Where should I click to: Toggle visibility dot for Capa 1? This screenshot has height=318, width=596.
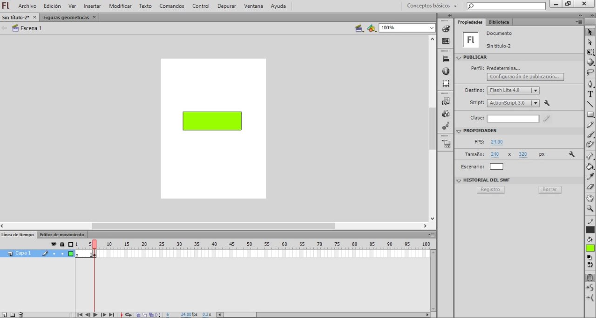coord(54,254)
